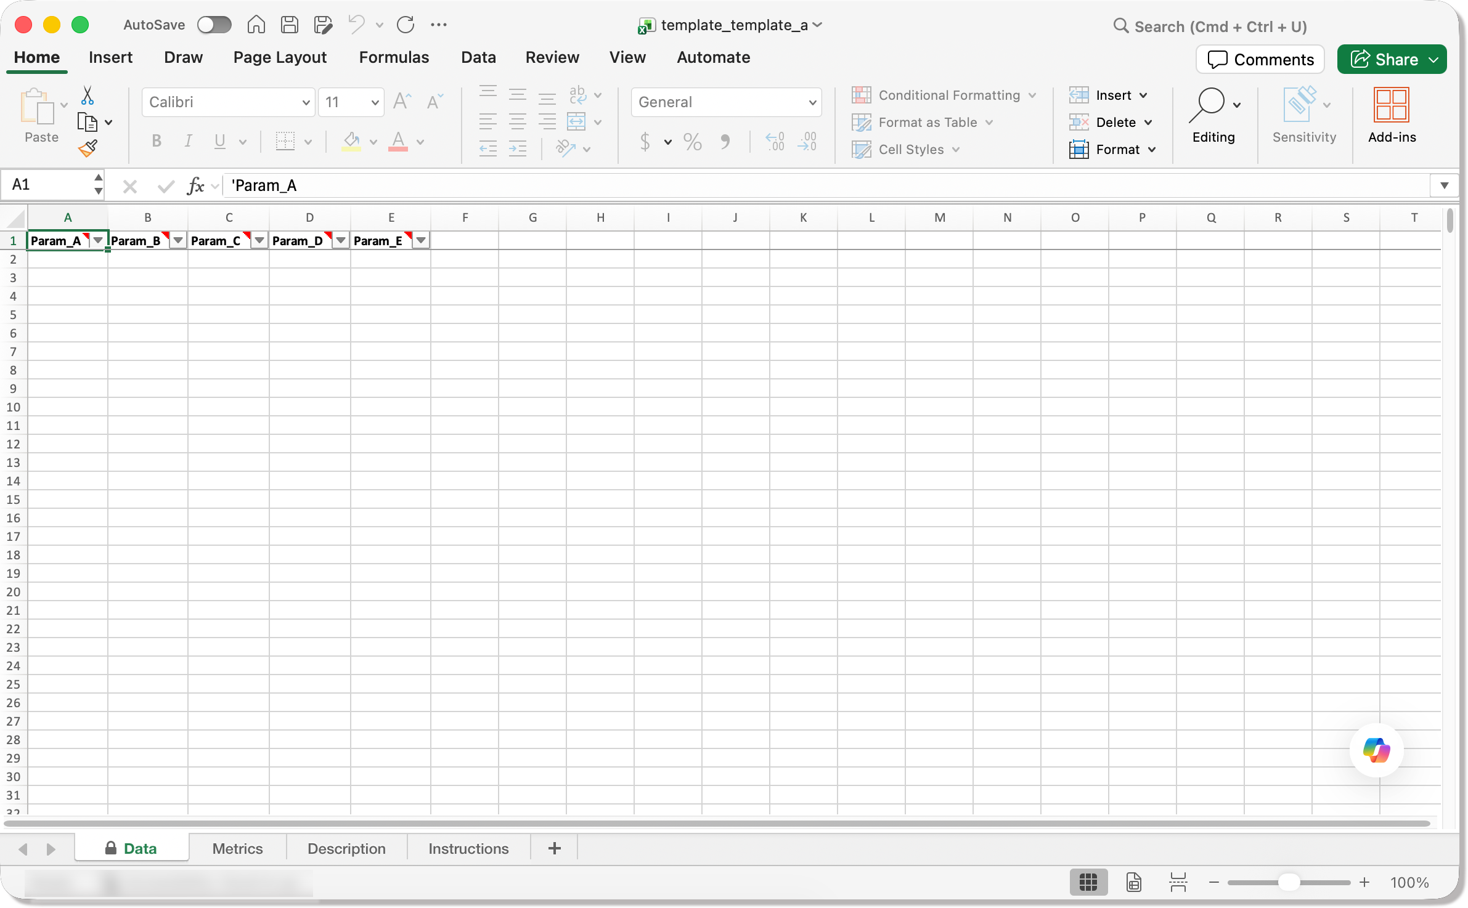Image resolution: width=1468 pixels, height=908 pixels.
Task: Open the Editing magnifier menu
Action: tap(1213, 116)
